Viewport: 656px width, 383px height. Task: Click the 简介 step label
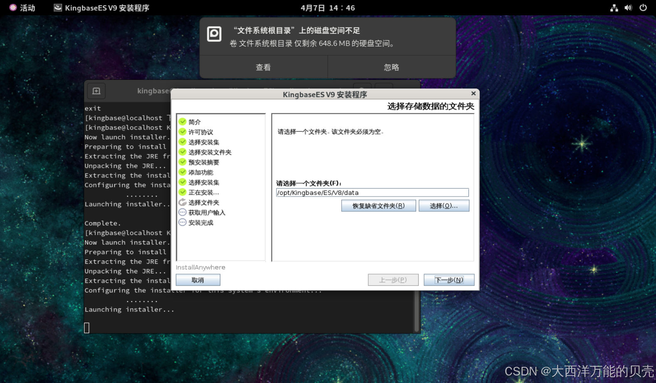[195, 122]
